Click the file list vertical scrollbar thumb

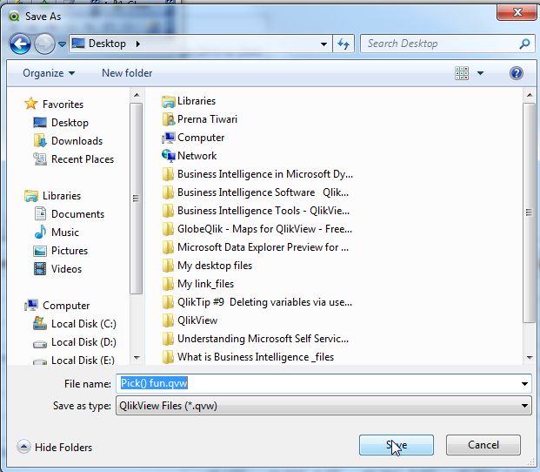(x=530, y=212)
